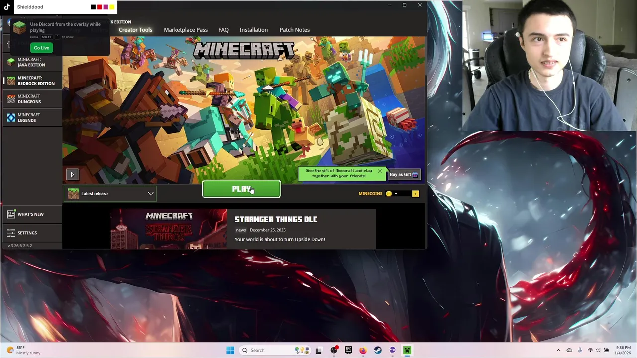Open Epic Games launcher from taskbar

(x=348, y=350)
